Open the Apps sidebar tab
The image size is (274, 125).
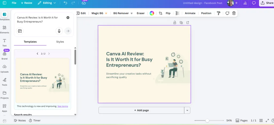(5, 108)
